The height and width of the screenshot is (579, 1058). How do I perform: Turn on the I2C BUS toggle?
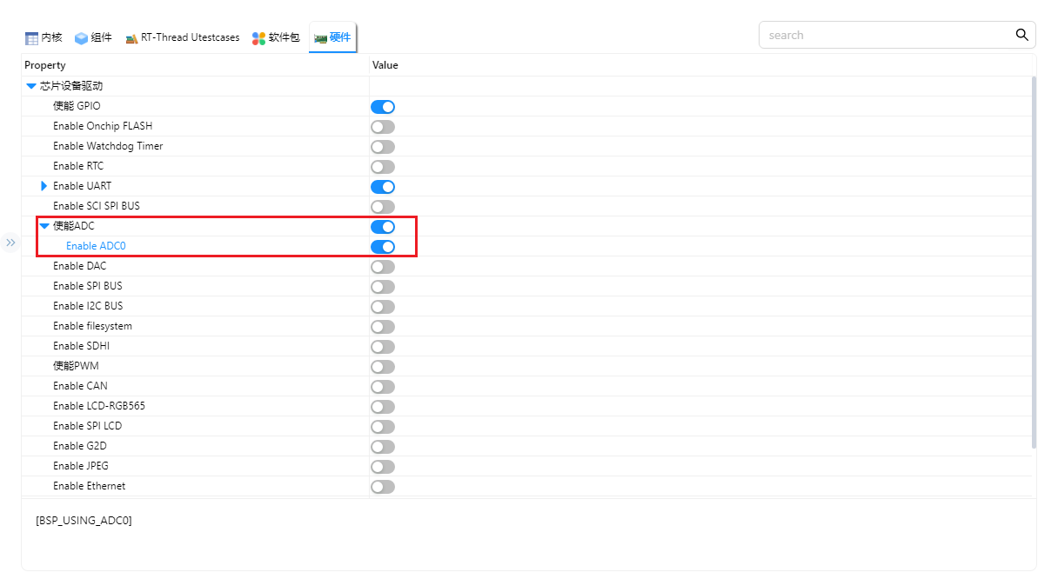(x=383, y=307)
